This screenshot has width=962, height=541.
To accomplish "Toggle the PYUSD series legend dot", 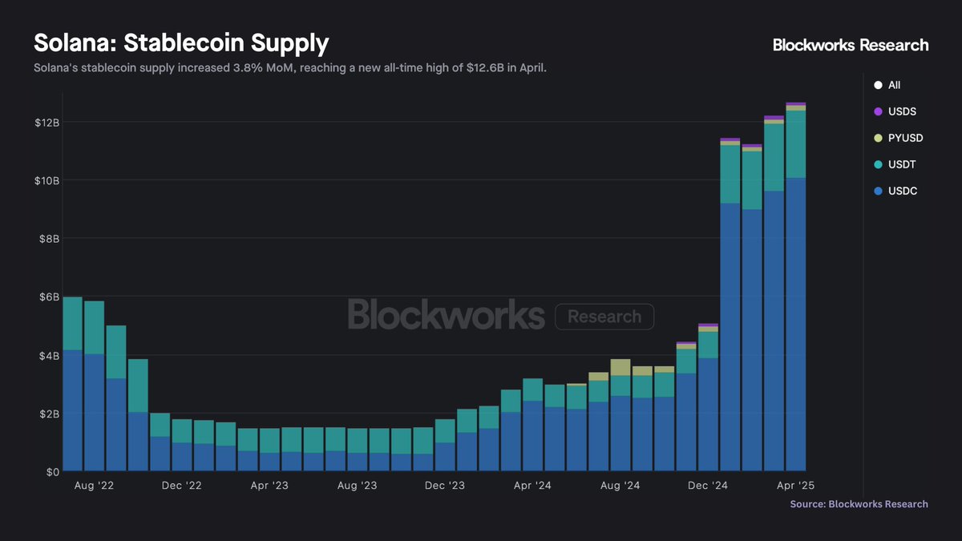I will [x=878, y=138].
